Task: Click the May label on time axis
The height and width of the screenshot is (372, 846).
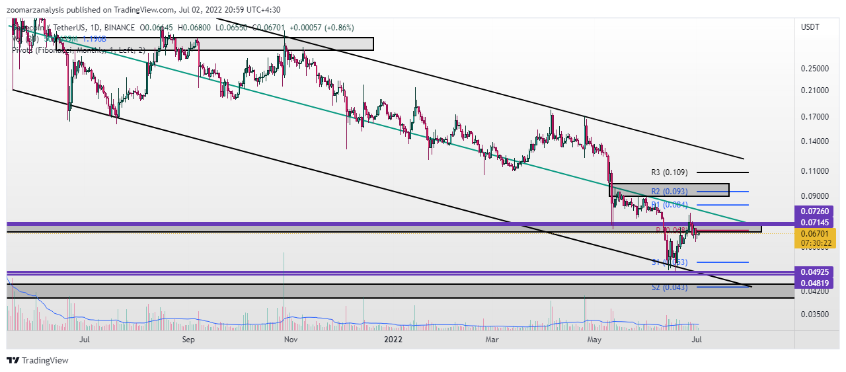Action: [x=596, y=340]
